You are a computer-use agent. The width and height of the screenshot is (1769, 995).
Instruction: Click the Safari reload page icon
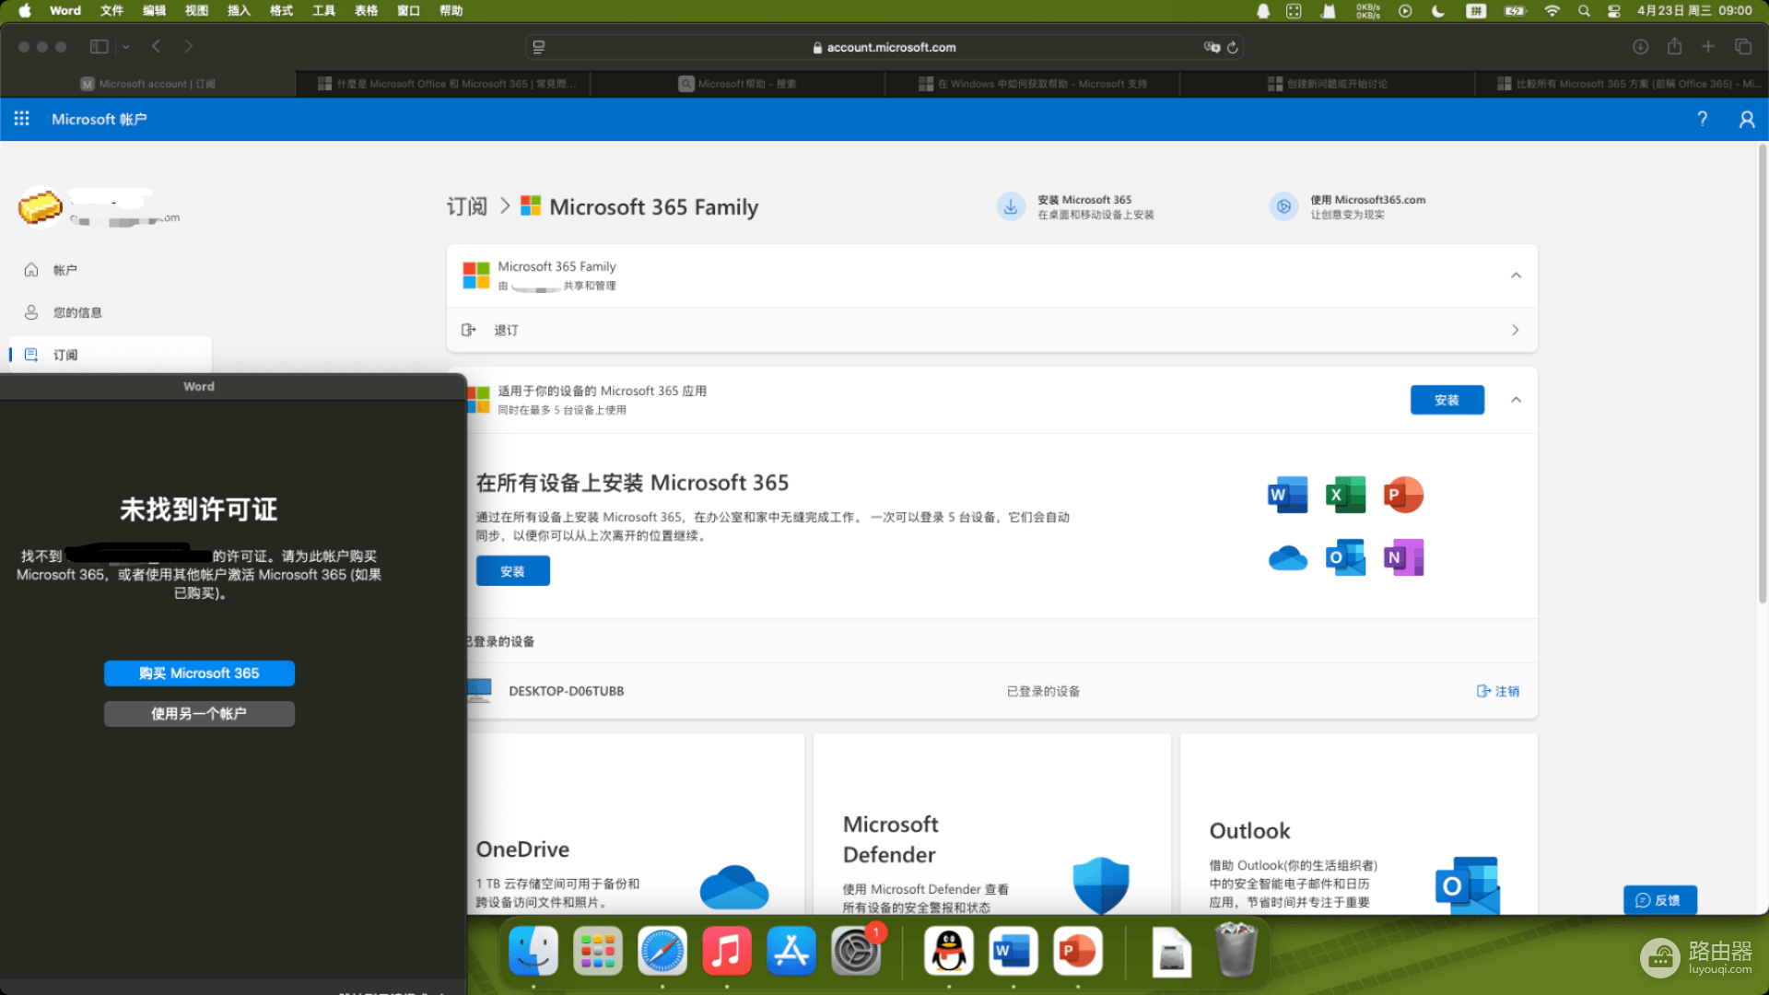1232,47
